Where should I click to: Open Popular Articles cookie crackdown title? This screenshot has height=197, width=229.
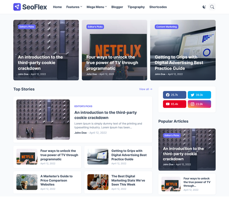coord(183,154)
